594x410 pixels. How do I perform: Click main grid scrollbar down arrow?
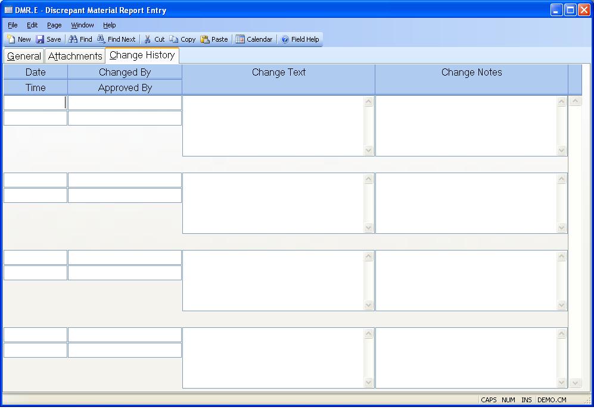575,383
